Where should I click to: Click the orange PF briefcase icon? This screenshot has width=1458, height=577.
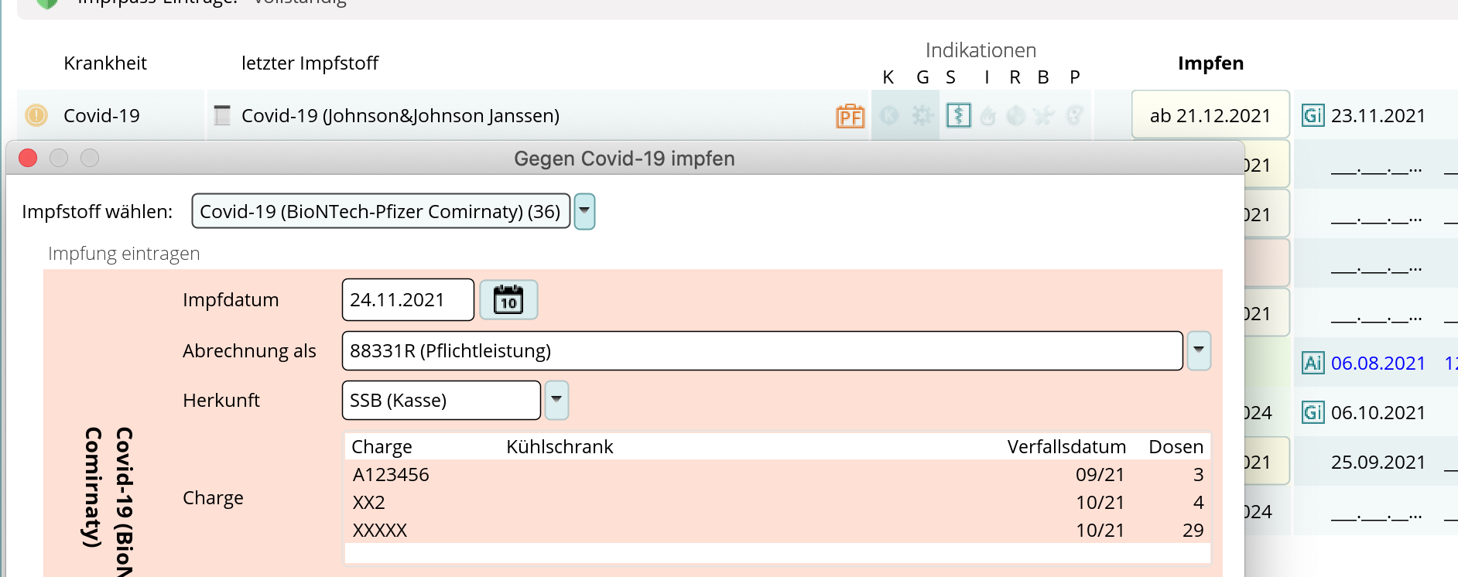click(x=850, y=116)
